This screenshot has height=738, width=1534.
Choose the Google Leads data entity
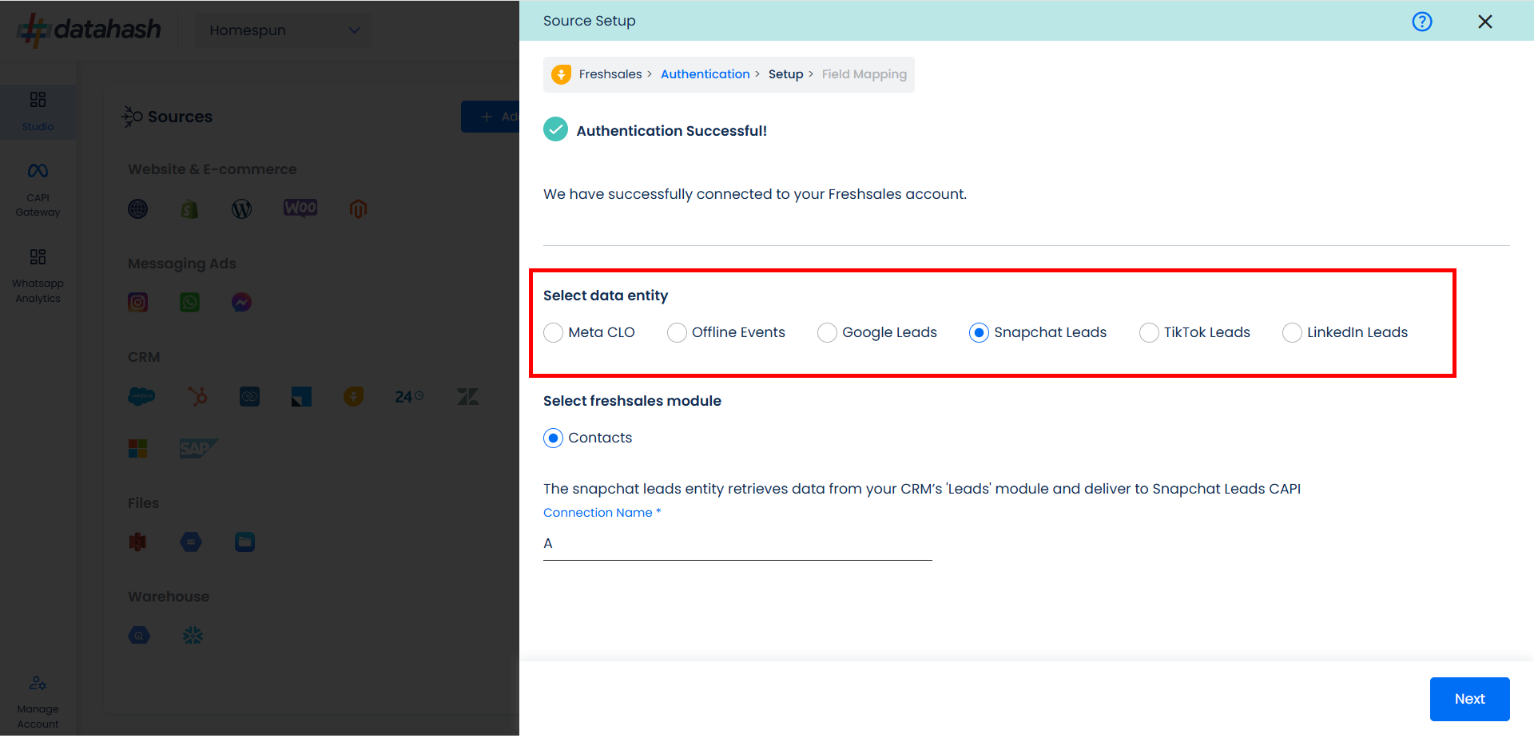click(x=828, y=333)
